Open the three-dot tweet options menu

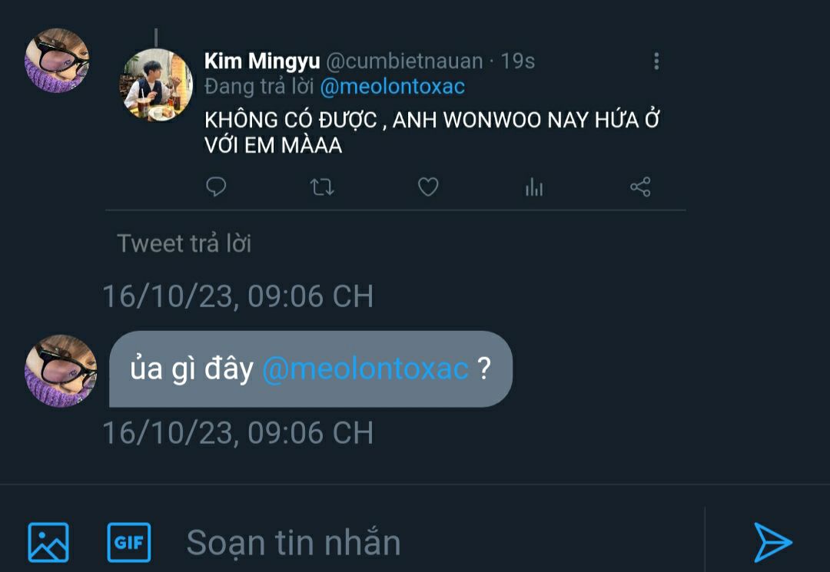[x=656, y=61]
